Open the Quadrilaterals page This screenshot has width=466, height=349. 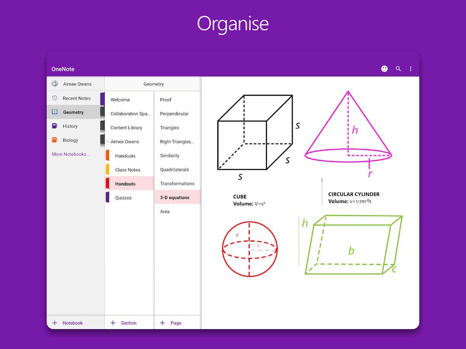[175, 170]
